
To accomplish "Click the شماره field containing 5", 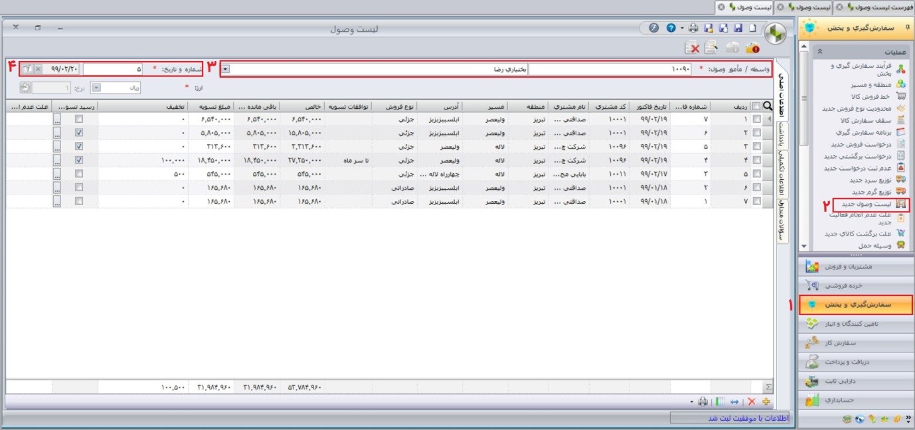I will tap(113, 69).
